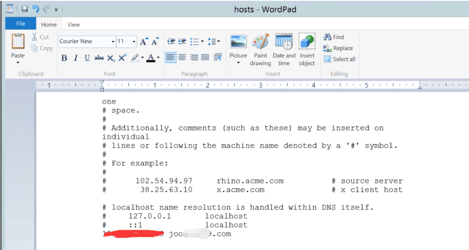Click the font size box showing 11
Screen dimensions: 469x250
[124, 41]
